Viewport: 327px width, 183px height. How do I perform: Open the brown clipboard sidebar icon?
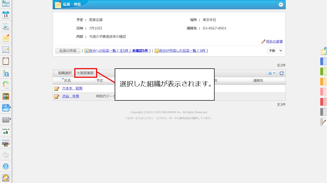[x=6, y=61]
